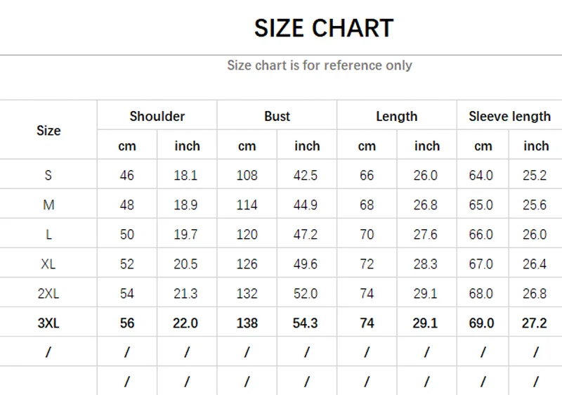Click the Size header cell
Screen dimensions: 562x395
point(48,130)
